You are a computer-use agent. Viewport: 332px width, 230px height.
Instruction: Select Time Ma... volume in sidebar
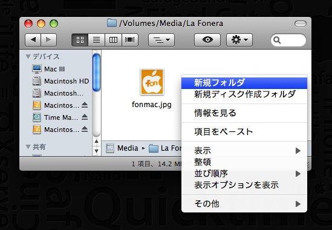coord(61,117)
